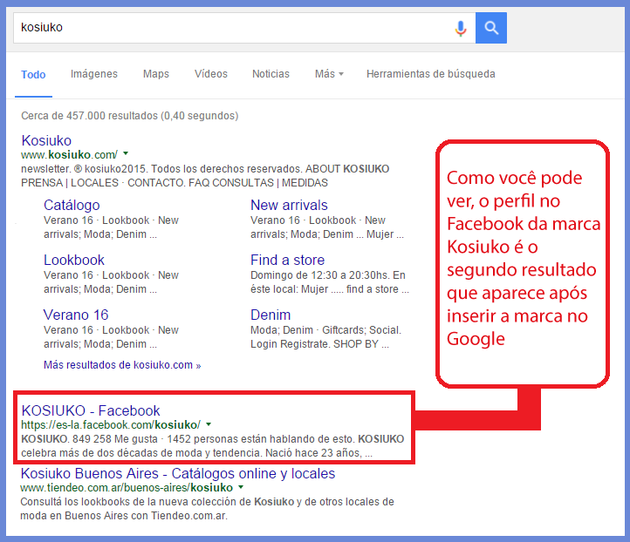Viewport: 630px width, 542px height.
Task: Click the www.tiendeo.com.ar/buenos-aires/kosiuko URL text
Action: 127,488
